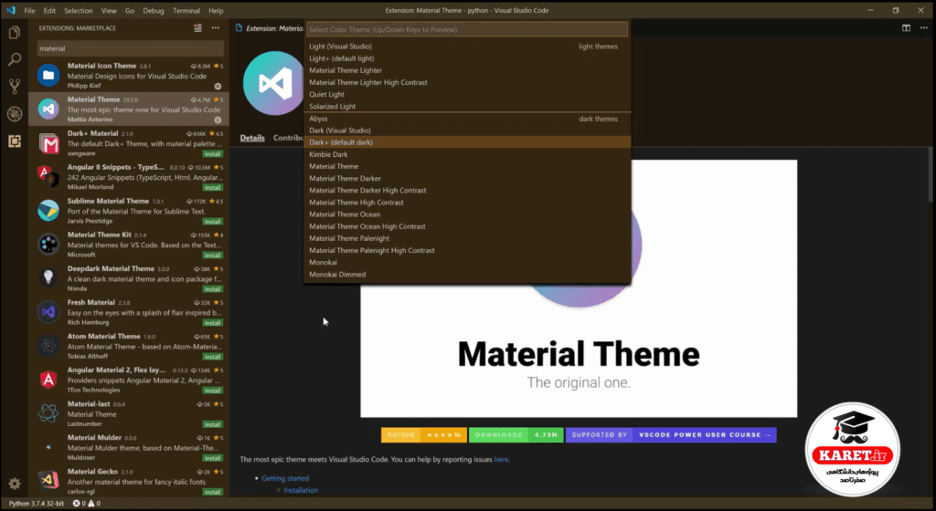Click the Material Icon Theme extension icon
Screen dimensions: 936x511
[48, 75]
